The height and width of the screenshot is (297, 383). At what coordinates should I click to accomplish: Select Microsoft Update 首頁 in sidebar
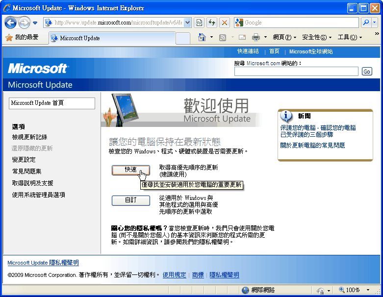(52, 103)
